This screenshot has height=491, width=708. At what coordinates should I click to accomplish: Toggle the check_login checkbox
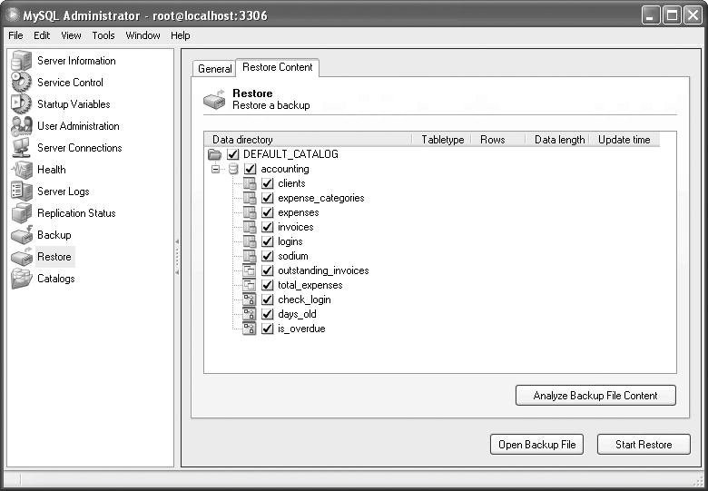pyautogui.click(x=267, y=300)
